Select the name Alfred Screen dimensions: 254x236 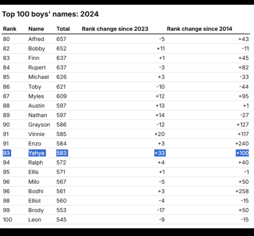tap(36, 39)
